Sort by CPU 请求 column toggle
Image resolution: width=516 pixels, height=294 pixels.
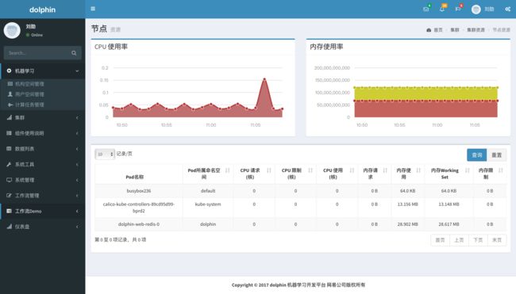point(269,170)
